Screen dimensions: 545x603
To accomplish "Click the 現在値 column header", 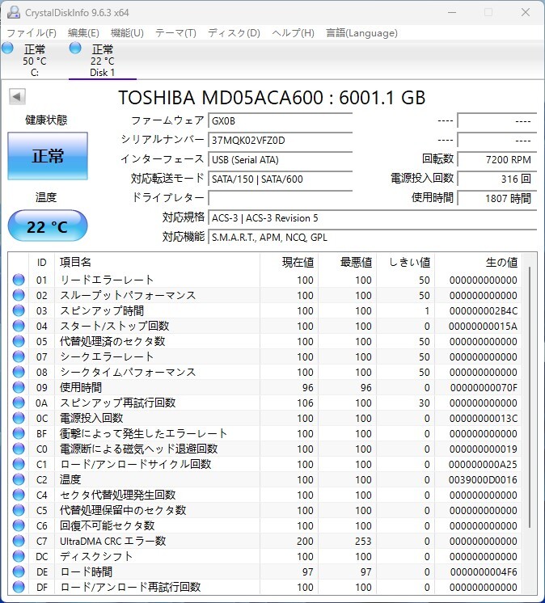I will [x=289, y=262].
